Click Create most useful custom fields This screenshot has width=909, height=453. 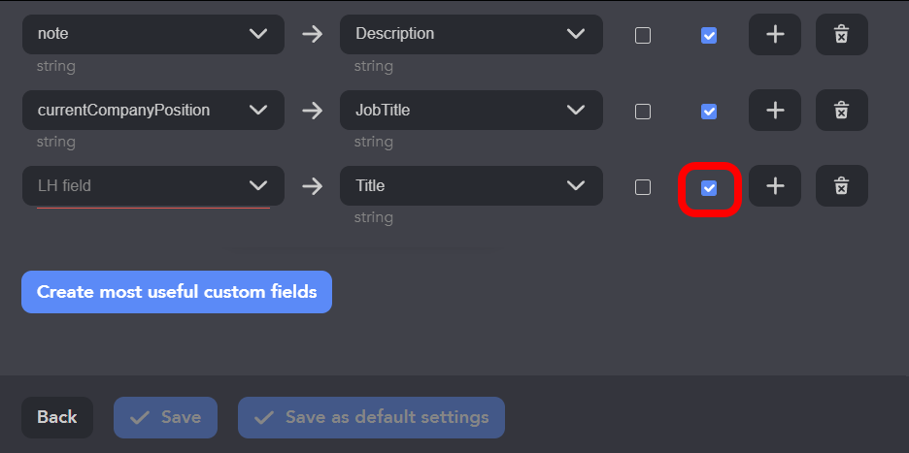tap(177, 292)
